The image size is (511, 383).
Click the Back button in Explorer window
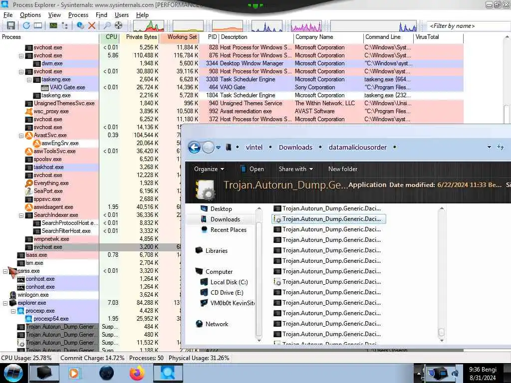pyautogui.click(x=194, y=148)
